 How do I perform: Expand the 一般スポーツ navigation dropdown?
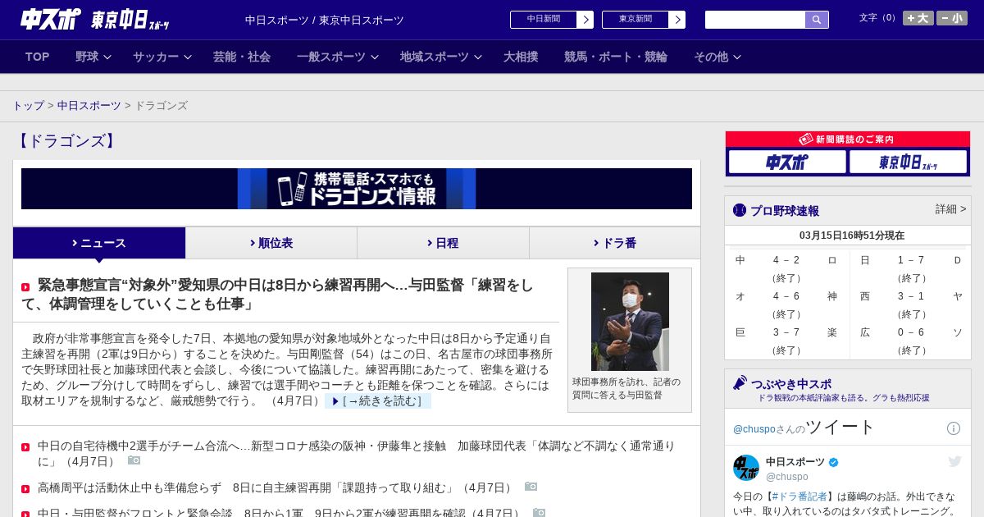click(x=337, y=57)
